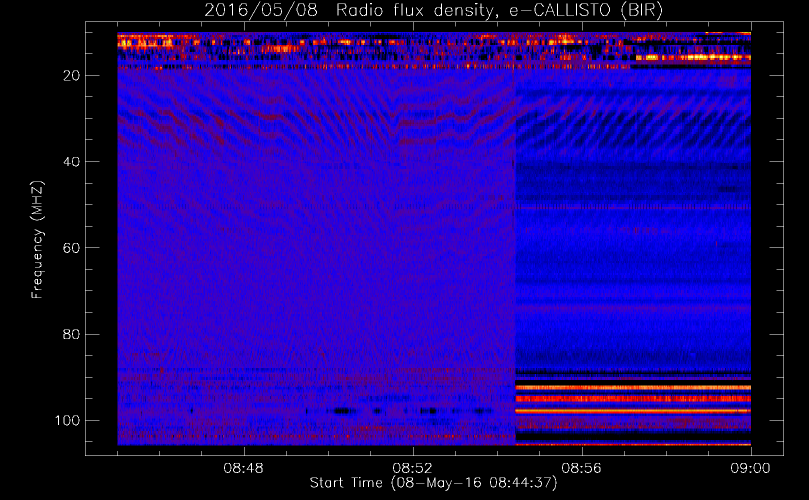Viewport: 809px width, 500px height.
Task: Select the 'Frequency (MHZ)' y-axis label
Action: click(37, 239)
